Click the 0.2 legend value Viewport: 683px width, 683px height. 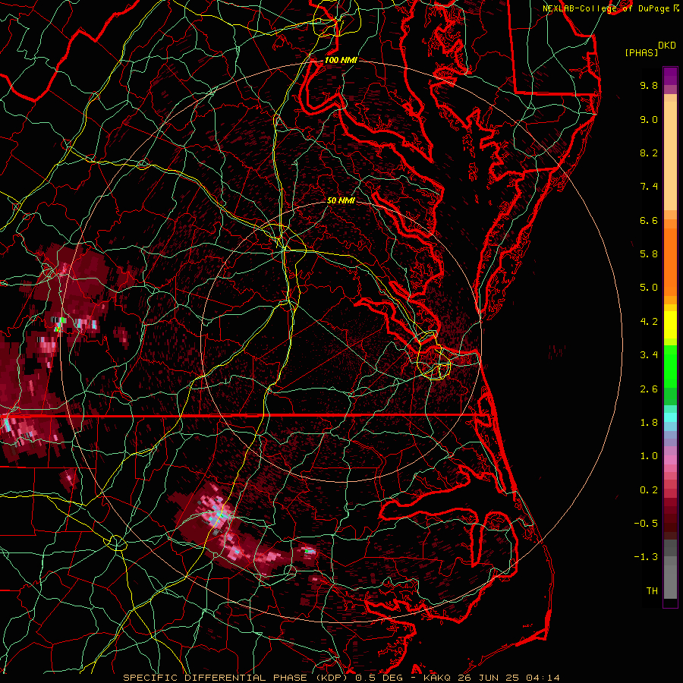[649, 490]
